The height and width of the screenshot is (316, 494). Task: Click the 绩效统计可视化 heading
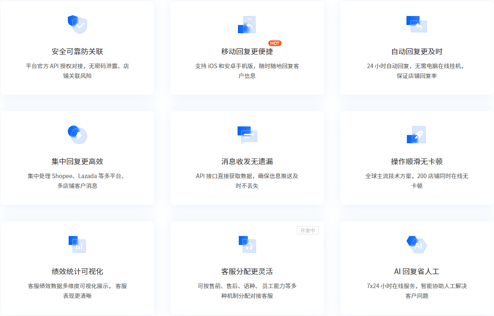(77, 272)
